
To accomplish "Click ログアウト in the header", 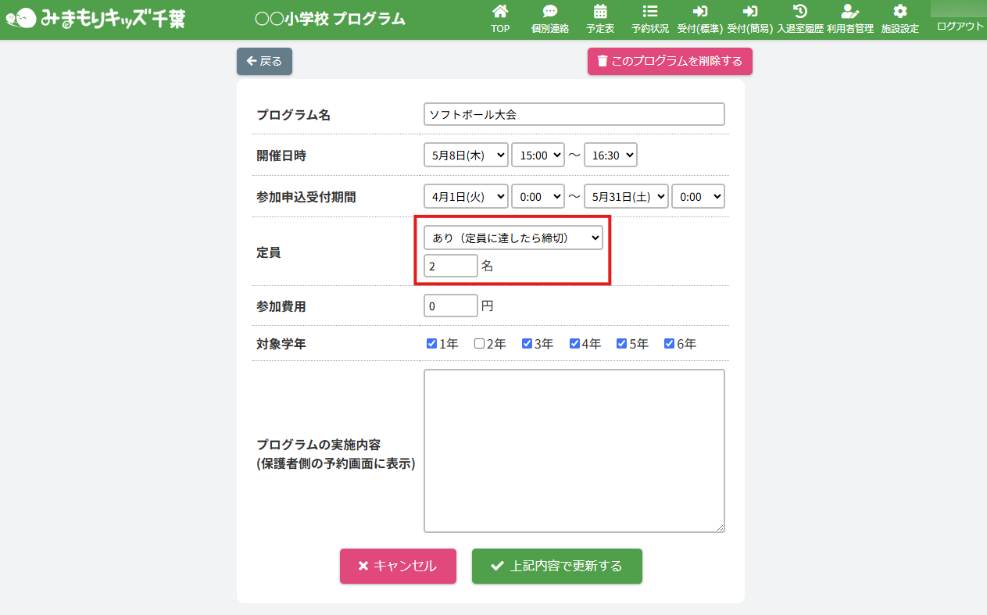I will tap(960, 26).
